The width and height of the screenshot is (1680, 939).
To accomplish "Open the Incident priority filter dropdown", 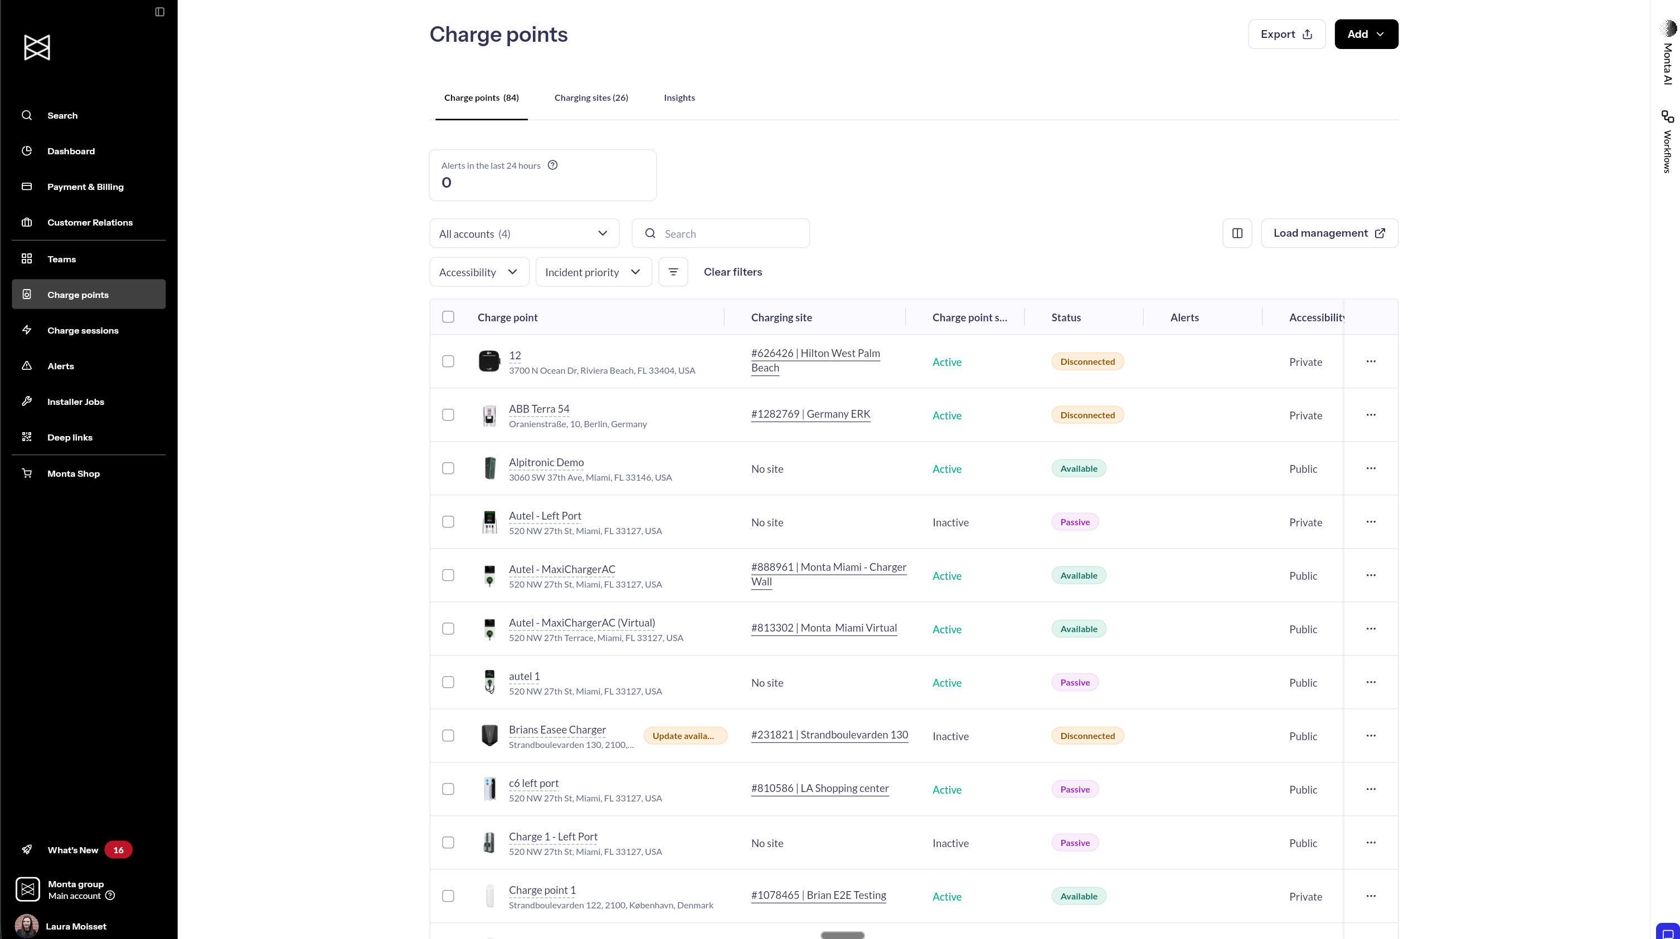I will click(594, 272).
